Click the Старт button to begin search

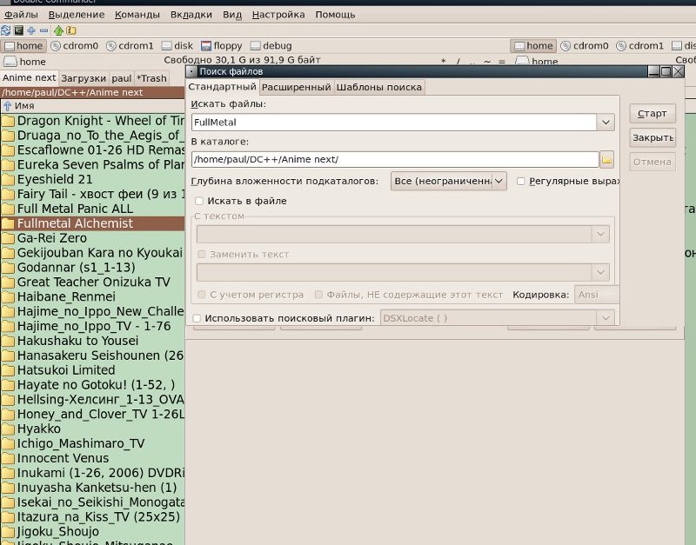[x=652, y=114]
